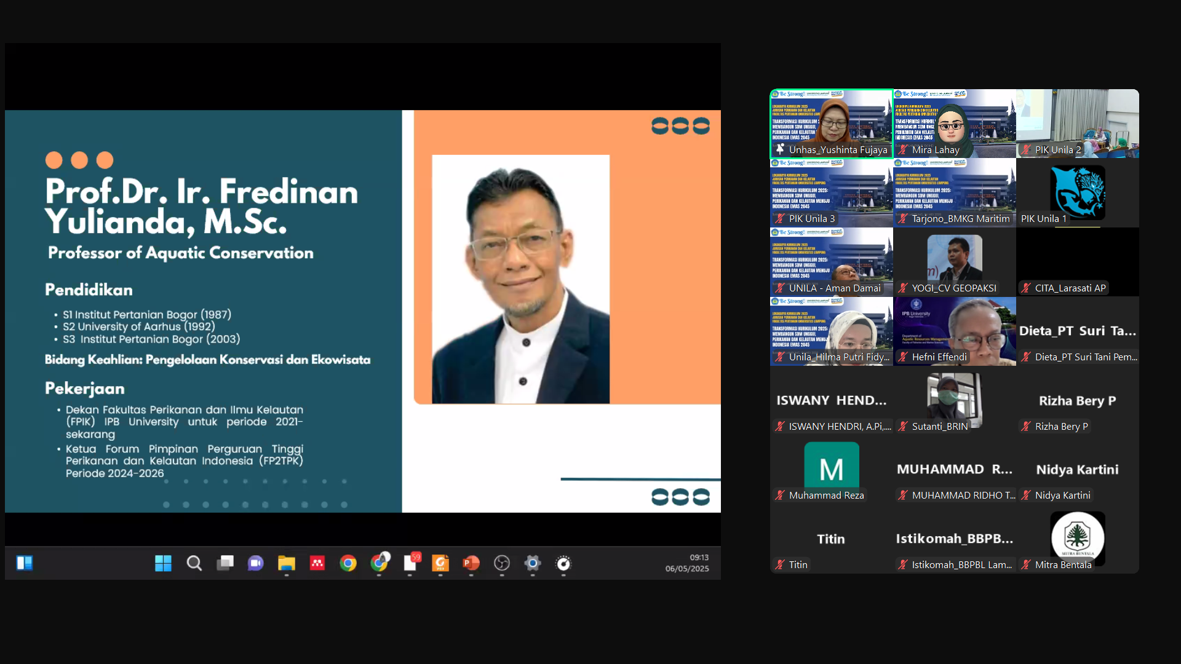
Task: Click the video chat taskbar icon
Action: [x=256, y=563]
